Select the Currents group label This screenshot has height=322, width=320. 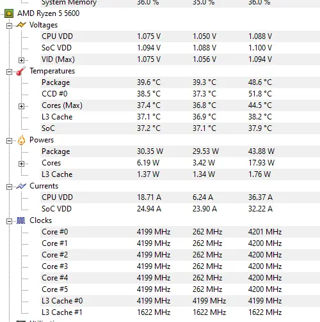(44, 186)
